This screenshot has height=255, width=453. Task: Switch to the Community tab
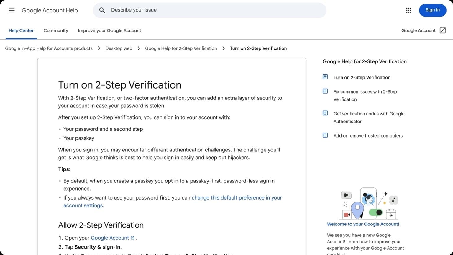(56, 30)
